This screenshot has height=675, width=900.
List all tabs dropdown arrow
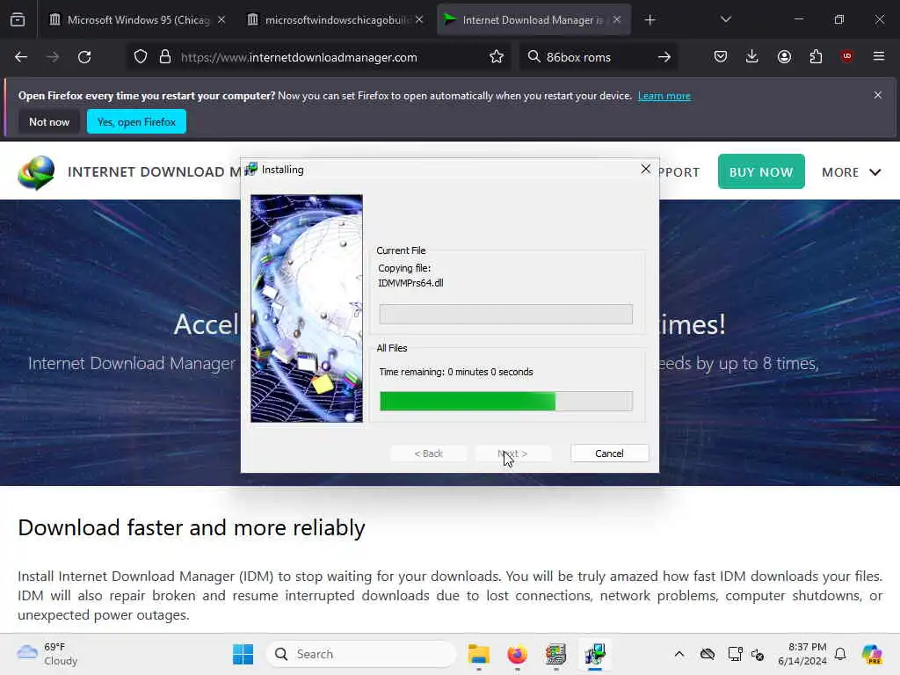(725, 20)
